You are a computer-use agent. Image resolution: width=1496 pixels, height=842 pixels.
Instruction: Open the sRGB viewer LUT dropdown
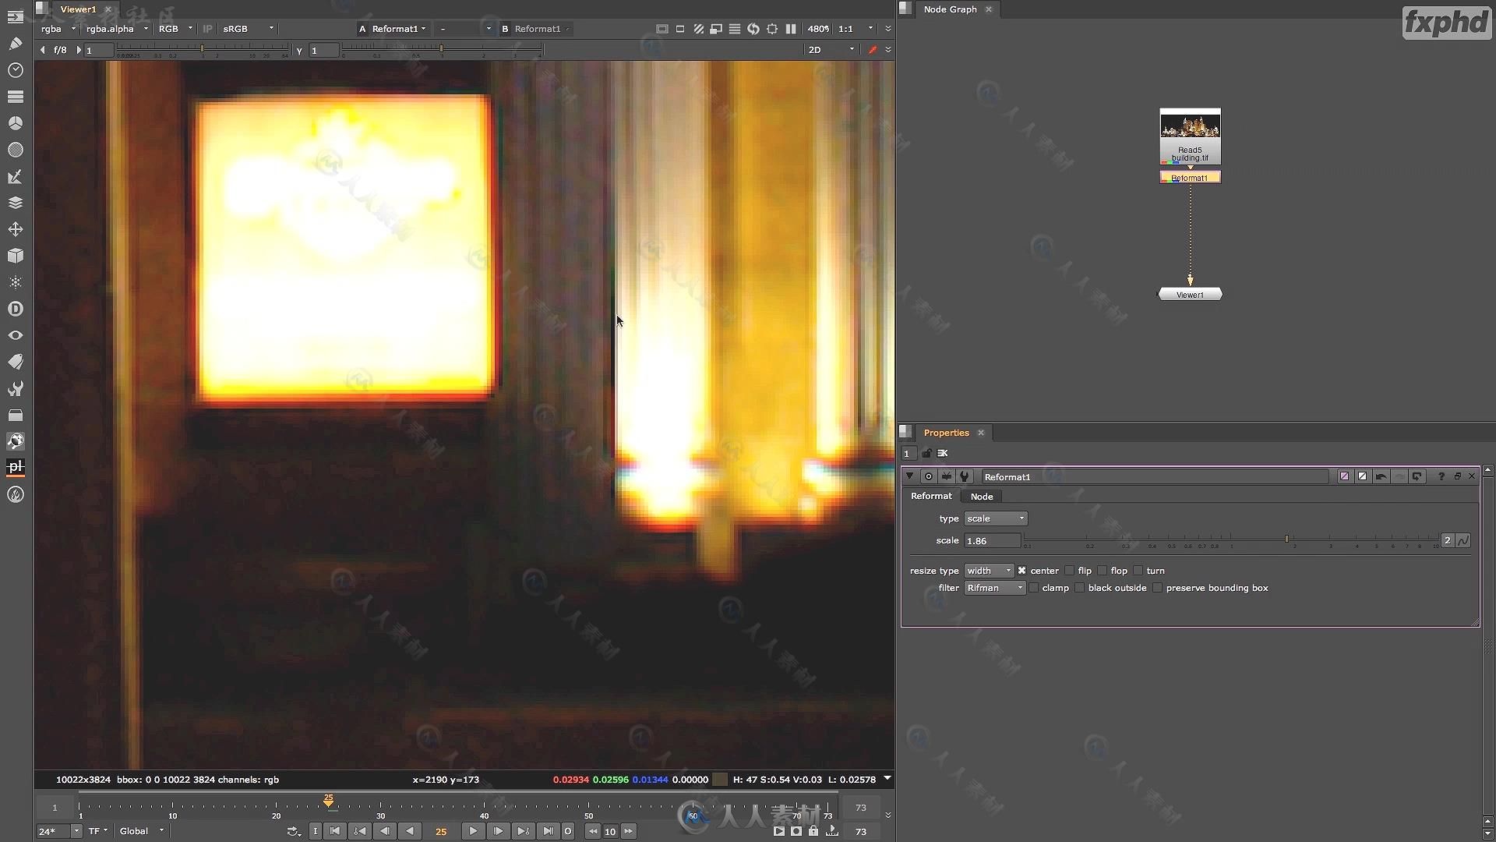[249, 29]
